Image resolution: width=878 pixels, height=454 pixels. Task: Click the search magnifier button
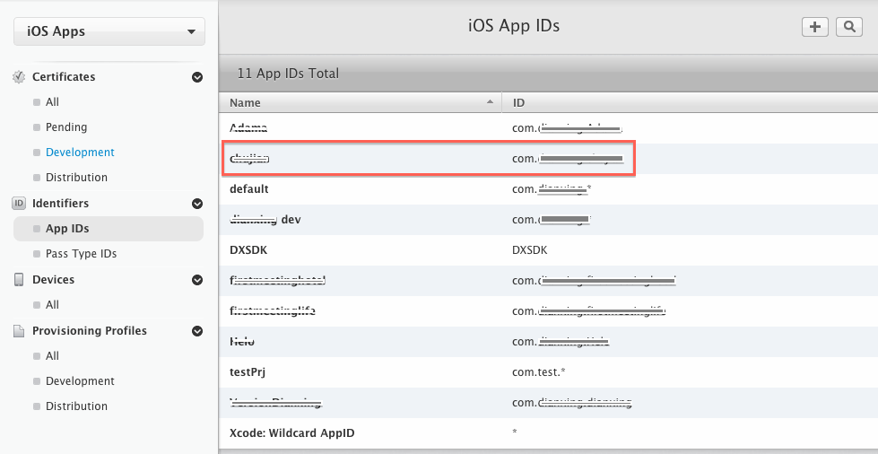(849, 27)
